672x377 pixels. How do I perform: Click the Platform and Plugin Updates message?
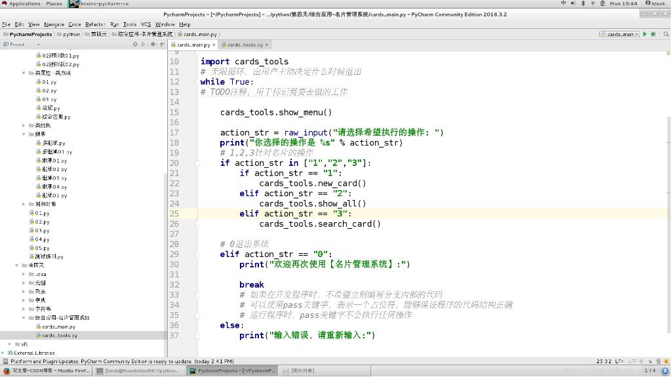122,361
